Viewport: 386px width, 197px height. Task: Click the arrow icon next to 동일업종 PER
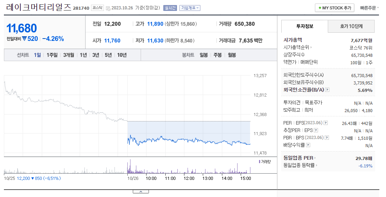point(315,158)
